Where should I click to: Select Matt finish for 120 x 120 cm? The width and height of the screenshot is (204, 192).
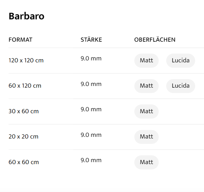146,60
